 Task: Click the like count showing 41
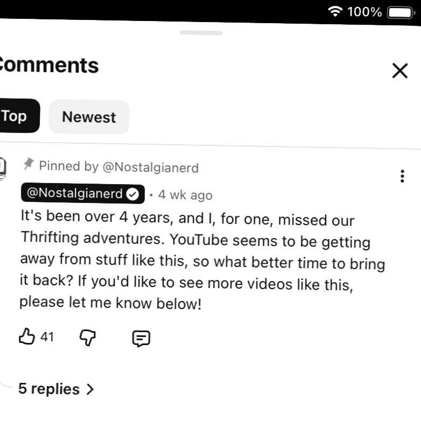pos(47,337)
